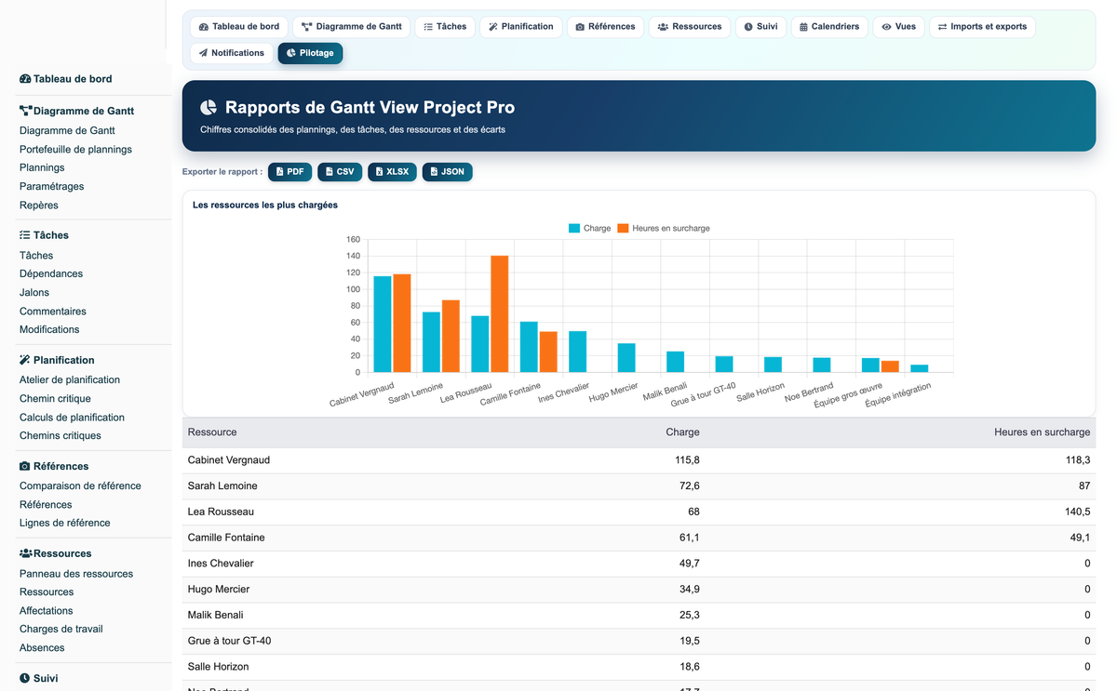This screenshot has height=691, width=1117.
Task: Click Camille Fontaine's orange surcharge bar
Action: click(x=548, y=352)
